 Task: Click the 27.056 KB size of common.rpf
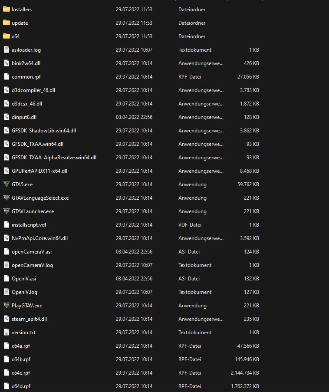tap(248, 77)
